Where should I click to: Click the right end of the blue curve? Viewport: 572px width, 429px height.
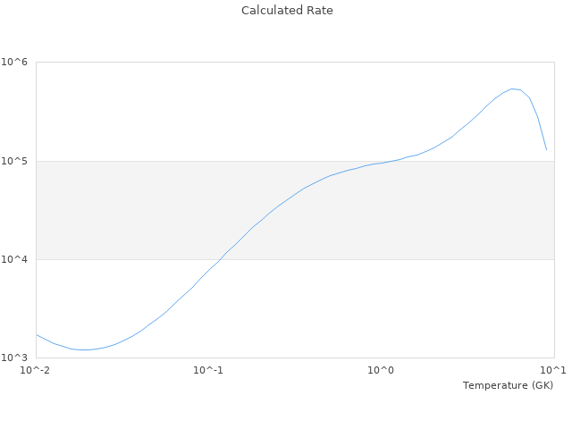546,149
